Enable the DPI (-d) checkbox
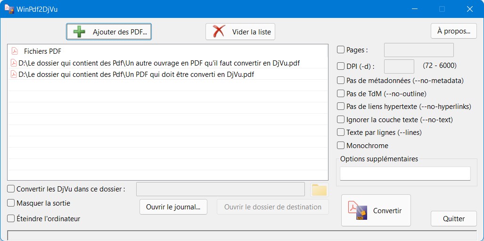The height and width of the screenshot is (241, 484). [340, 66]
